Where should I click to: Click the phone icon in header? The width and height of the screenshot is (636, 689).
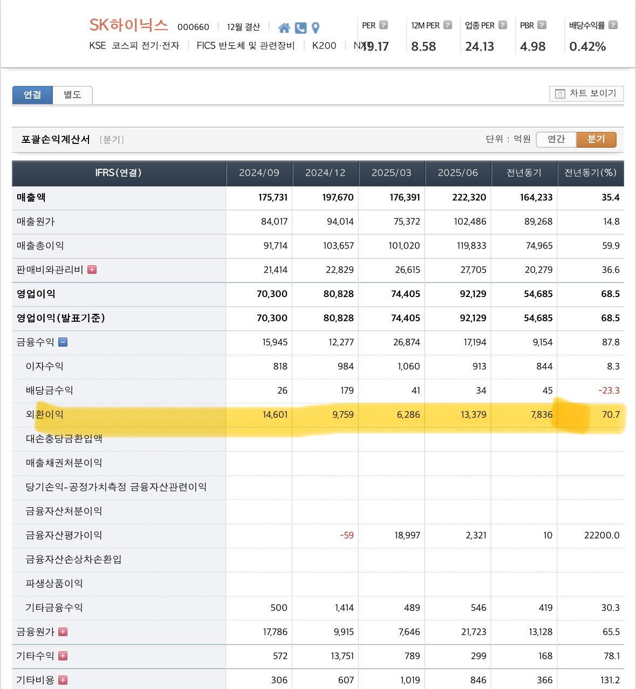300,28
